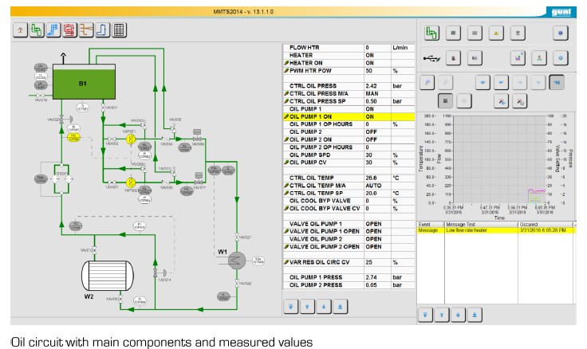The height and width of the screenshot is (349, 587).
Task: Toggle the HEATER ON parameter row
Action: pyautogui.click(x=323, y=63)
